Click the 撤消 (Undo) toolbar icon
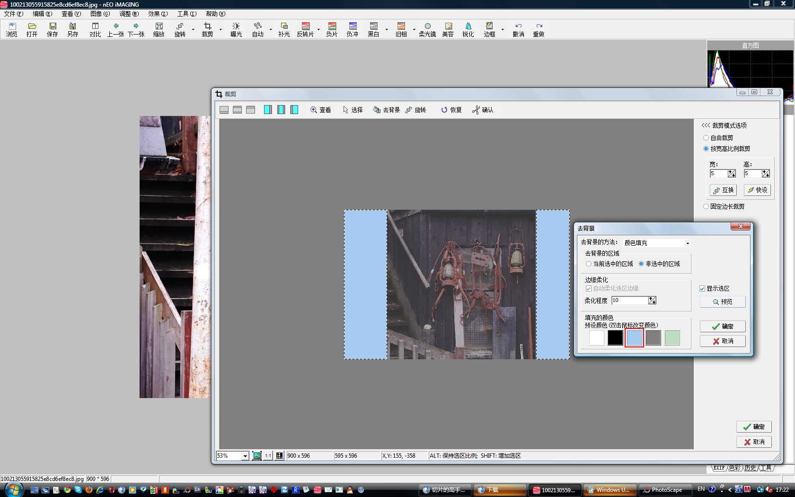The width and height of the screenshot is (795, 497). (x=518, y=29)
